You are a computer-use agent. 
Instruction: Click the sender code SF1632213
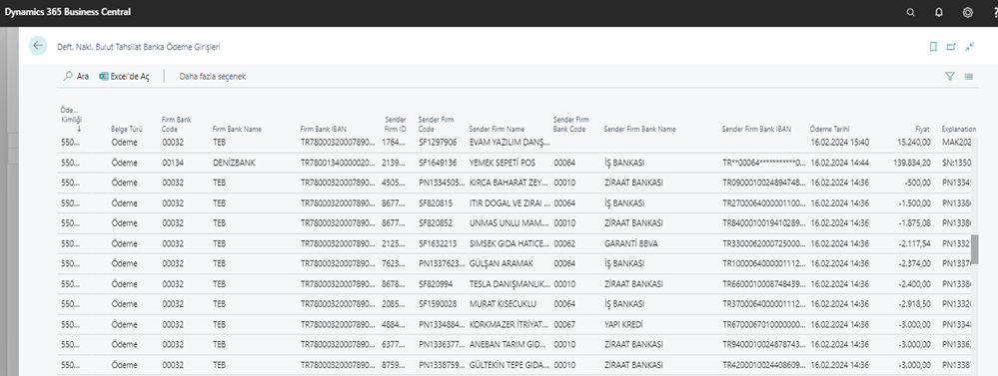pos(438,243)
